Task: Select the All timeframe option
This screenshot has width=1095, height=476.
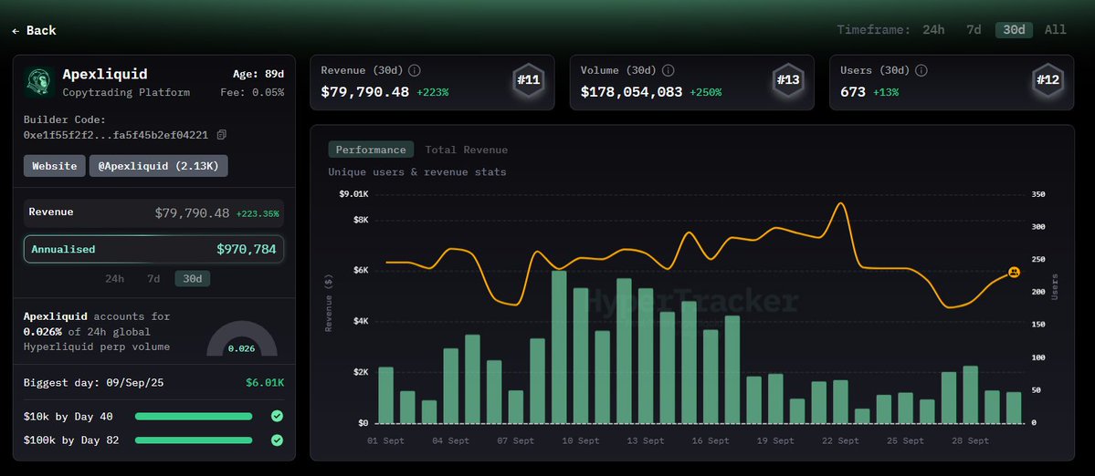Action: pos(1055,30)
